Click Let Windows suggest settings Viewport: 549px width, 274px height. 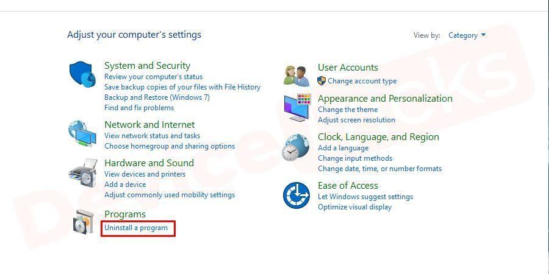365,197
